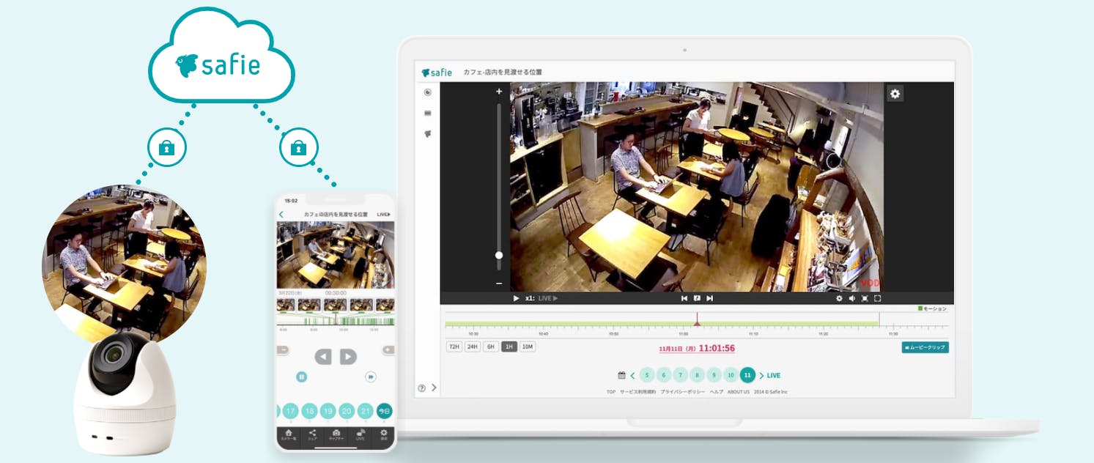Skip to the previous event in the player controls
This screenshot has width=1094, height=463.
click(x=684, y=298)
